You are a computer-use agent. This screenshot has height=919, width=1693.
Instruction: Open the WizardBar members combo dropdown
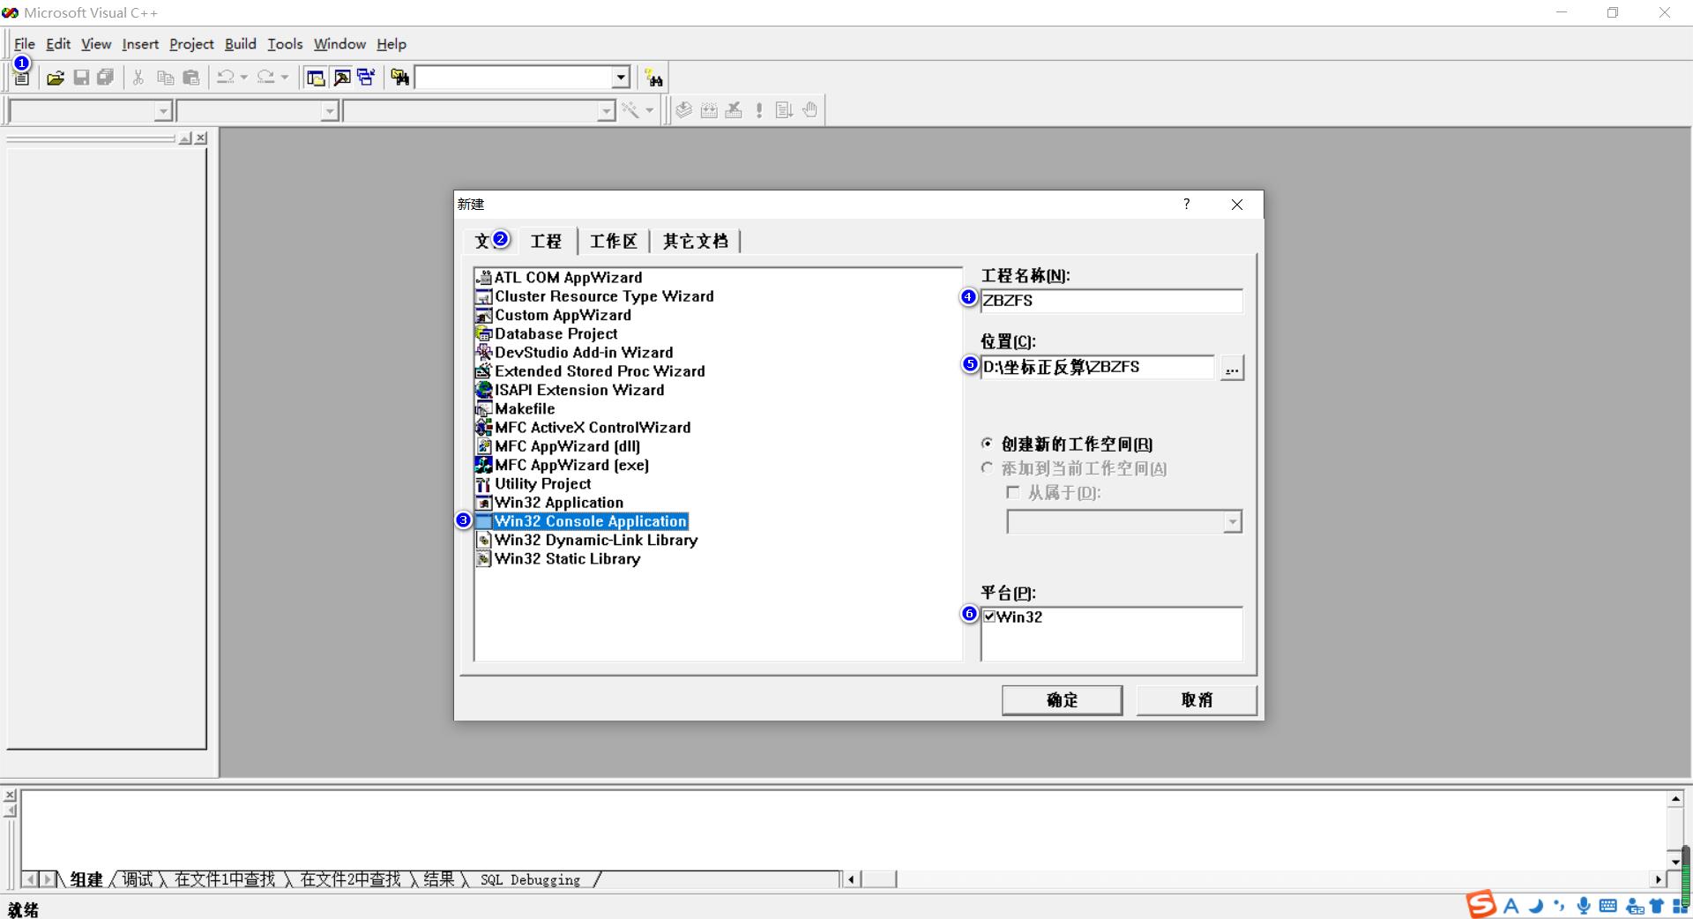click(x=606, y=111)
